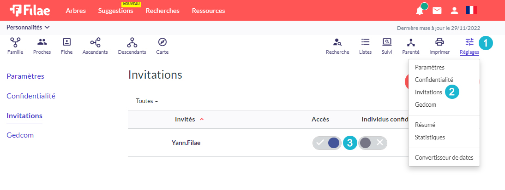
Task: Toggle Accès switch for Yann.Filae
Action: (326, 143)
